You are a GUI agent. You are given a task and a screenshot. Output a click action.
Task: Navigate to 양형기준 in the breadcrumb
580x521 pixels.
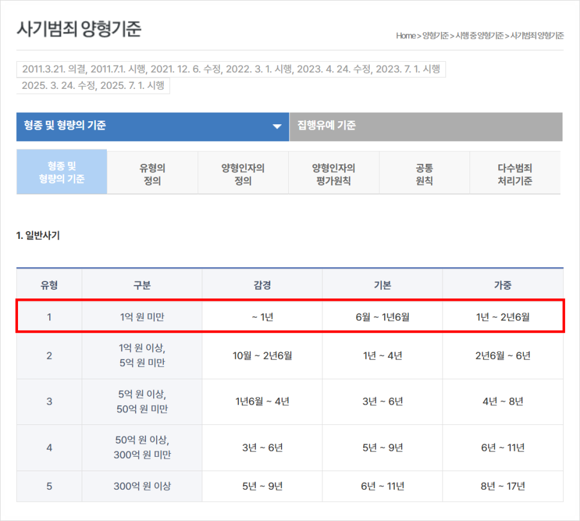(435, 36)
